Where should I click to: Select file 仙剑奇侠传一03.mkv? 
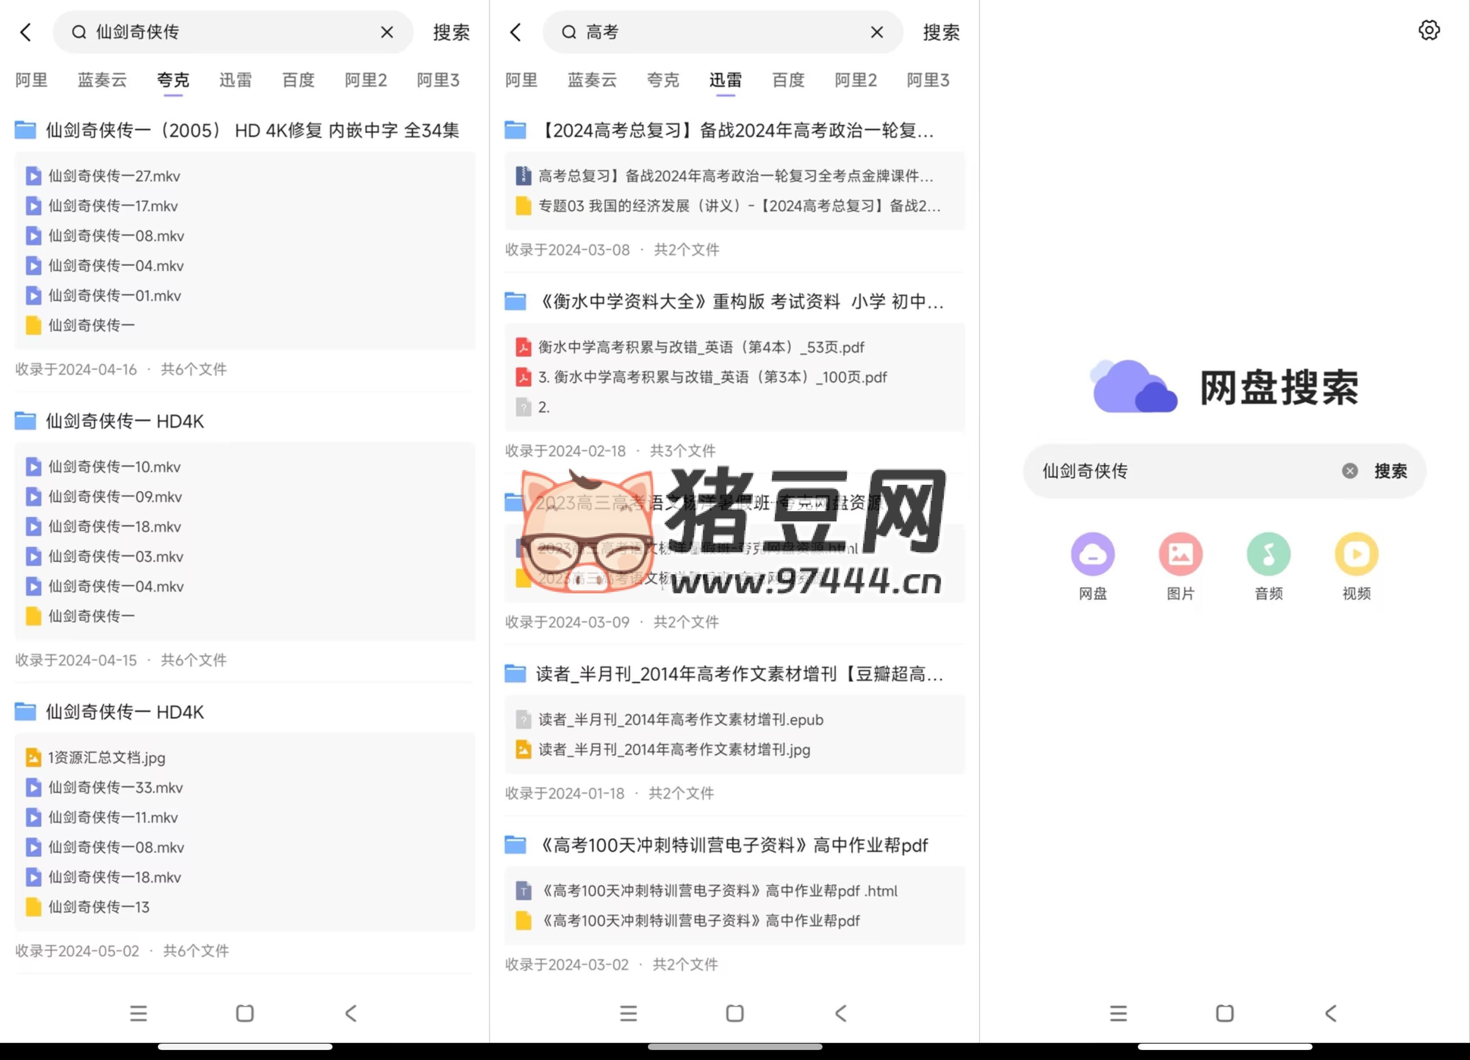(x=117, y=557)
